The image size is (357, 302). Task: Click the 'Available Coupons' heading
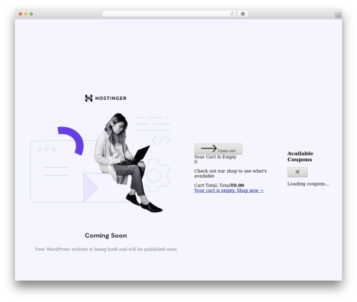(x=300, y=156)
